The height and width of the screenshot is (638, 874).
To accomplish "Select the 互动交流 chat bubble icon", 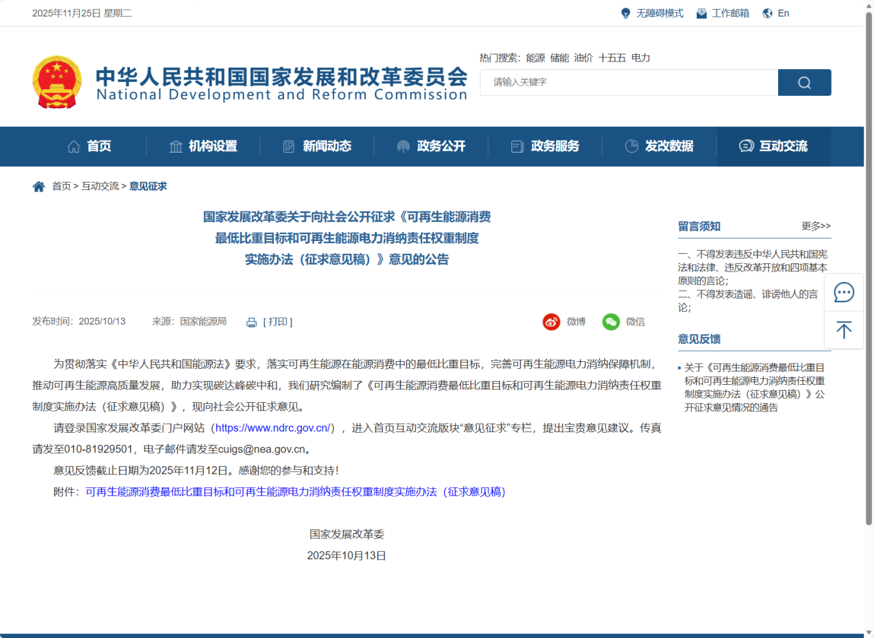I will [x=745, y=146].
